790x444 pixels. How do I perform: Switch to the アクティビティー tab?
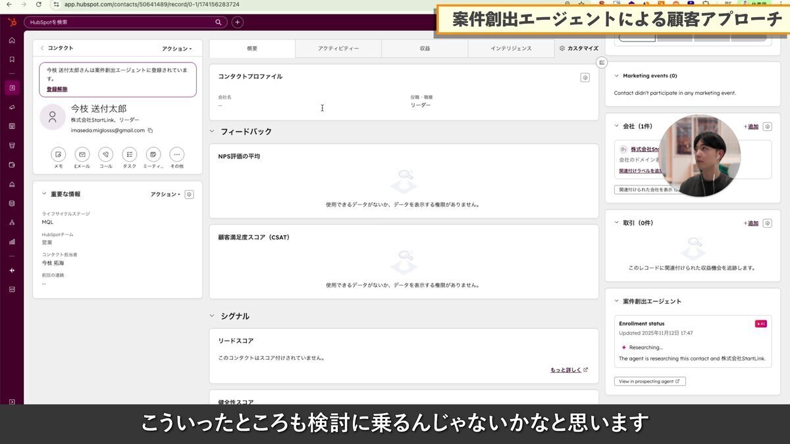338,48
